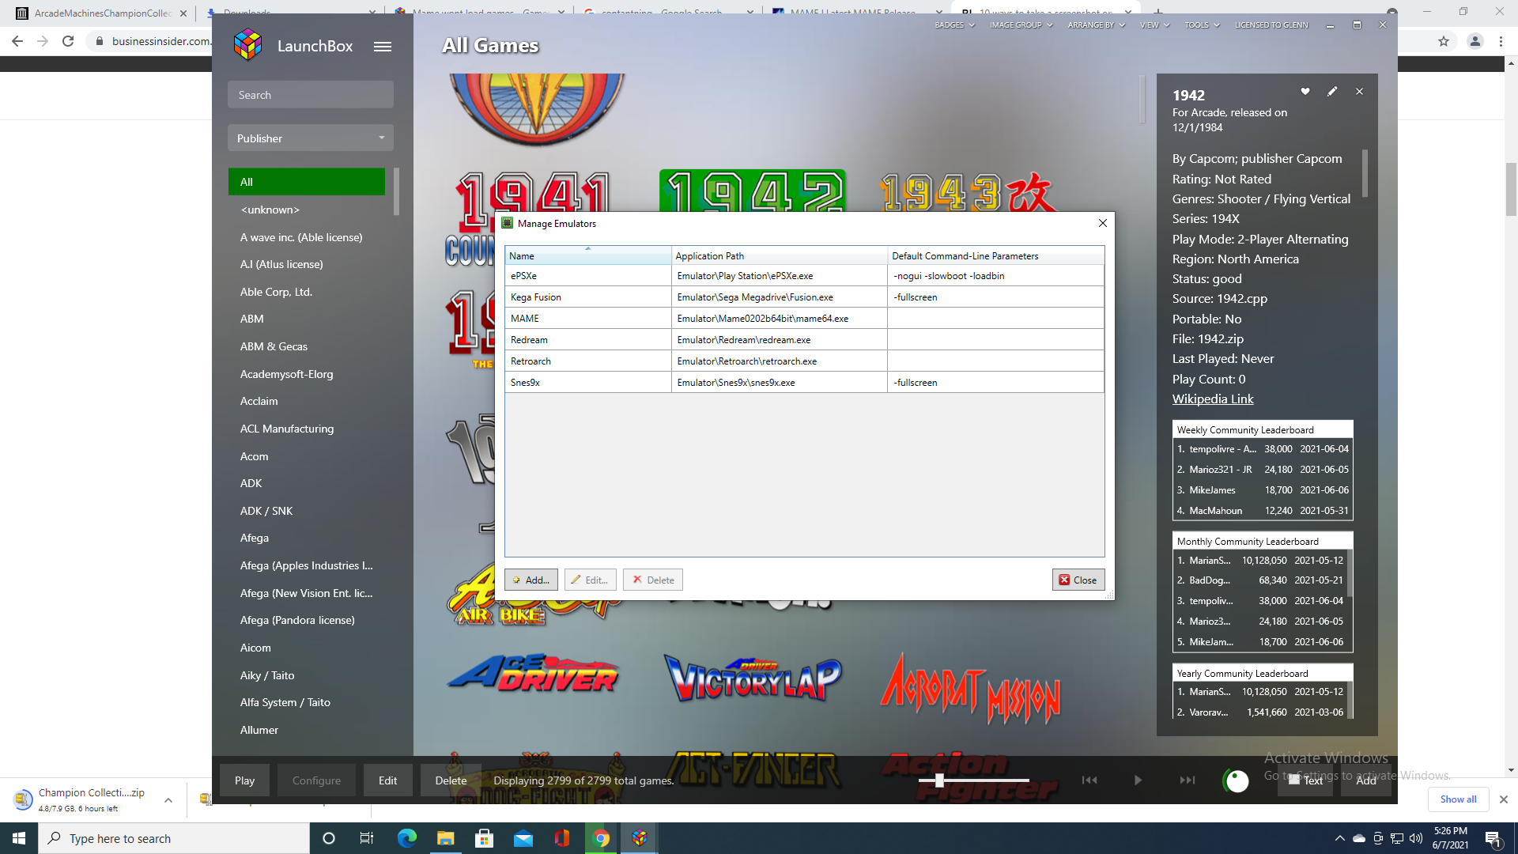Open the LaunchBox hamburger menu
The image size is (1518, 854).
click(383, 47)
